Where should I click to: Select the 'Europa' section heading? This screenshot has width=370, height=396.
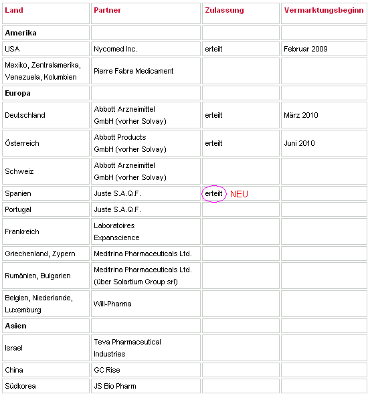pyautogui.click(x=17, y=93)
